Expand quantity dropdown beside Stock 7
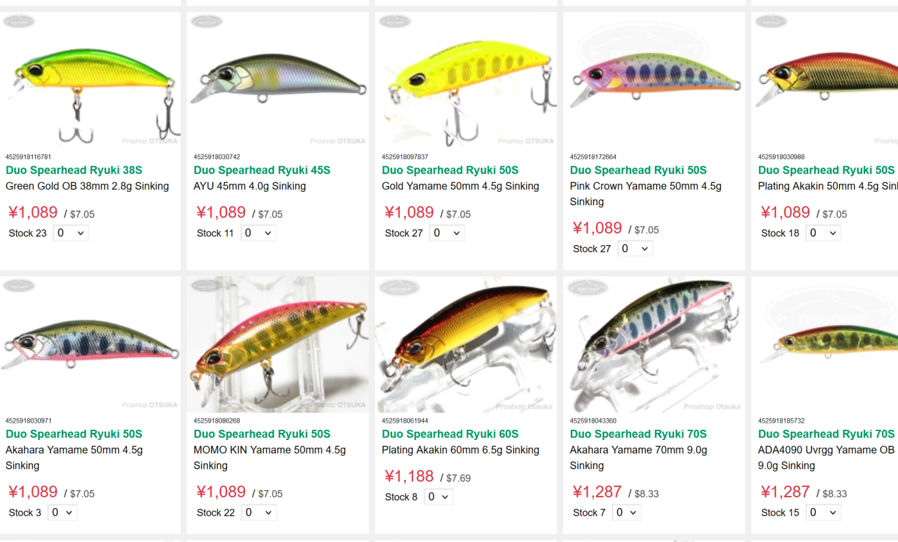 coord(627,512)
